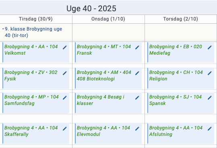Click pencil icon on Religion lesson
This screenshot has height=148, width=217.
(210, 73)
